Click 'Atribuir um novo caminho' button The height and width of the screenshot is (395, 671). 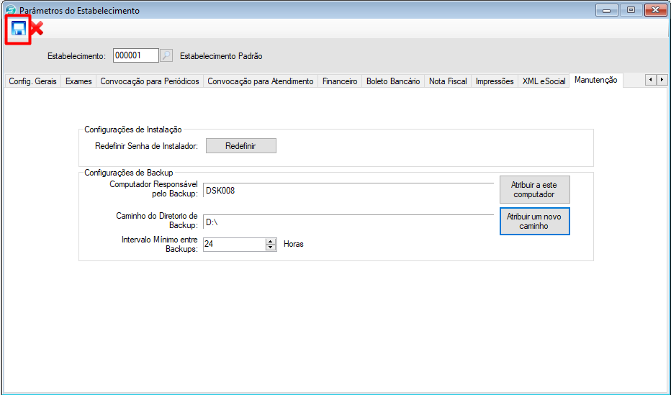(x=534, y=221)
